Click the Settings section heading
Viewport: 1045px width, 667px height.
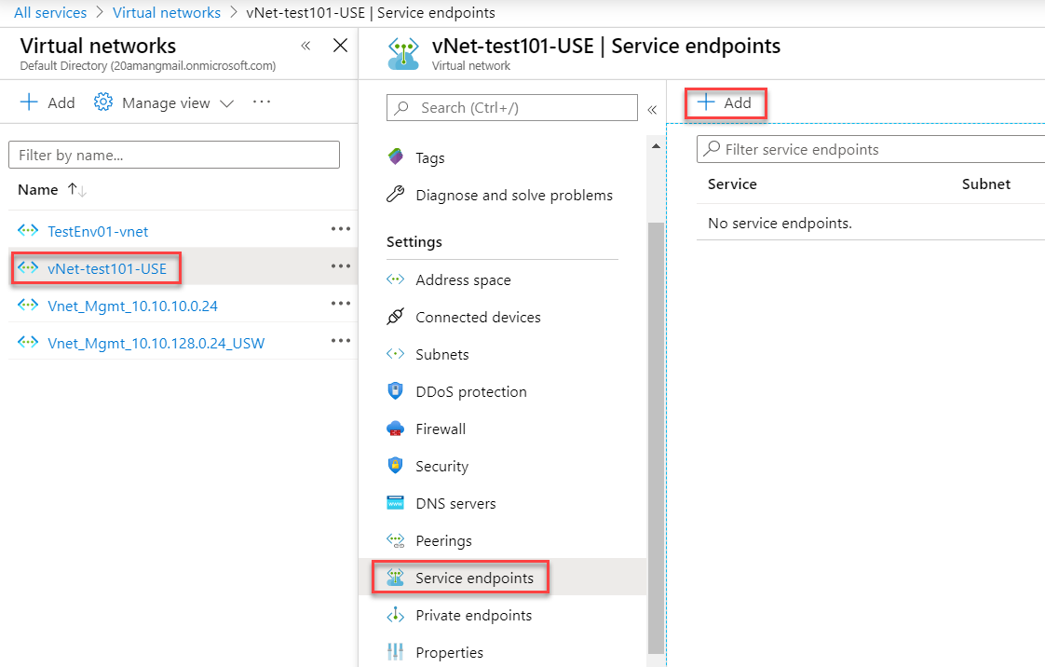point(414,242)
